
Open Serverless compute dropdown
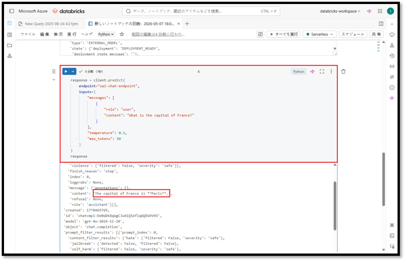click(x=320, y=34)
